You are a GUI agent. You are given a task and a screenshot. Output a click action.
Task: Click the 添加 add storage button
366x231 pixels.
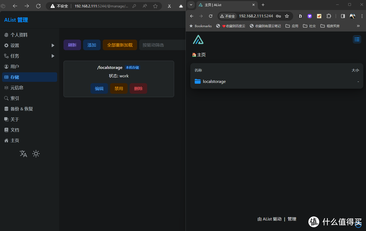pyautogui.click(x=92, y=45)
